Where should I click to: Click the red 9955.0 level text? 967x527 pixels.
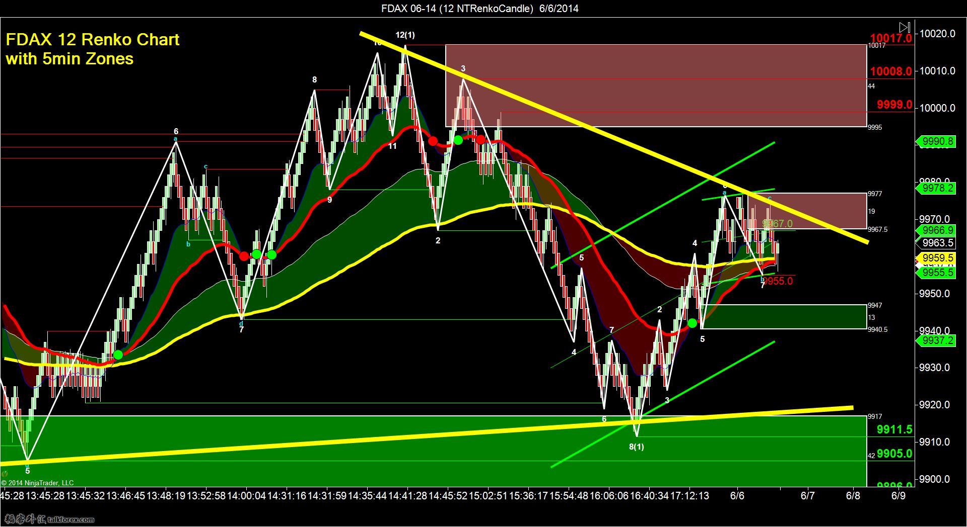tap(779, 281)
